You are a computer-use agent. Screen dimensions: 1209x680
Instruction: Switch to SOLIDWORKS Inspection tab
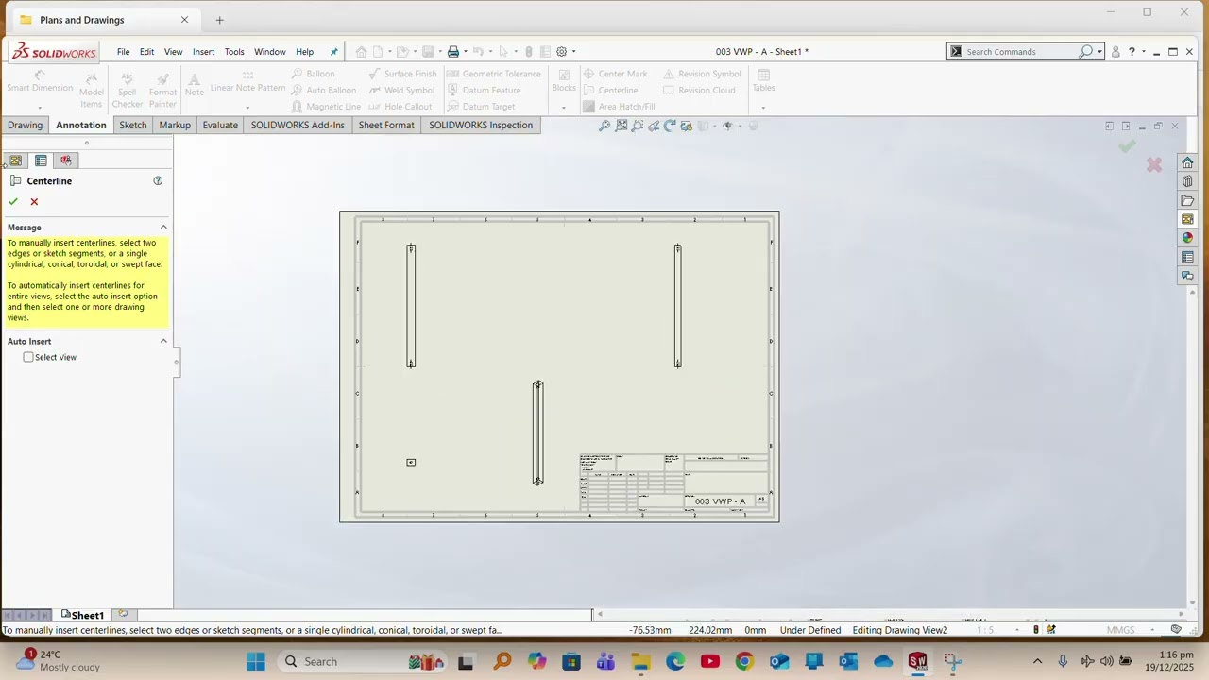(481, 125)
